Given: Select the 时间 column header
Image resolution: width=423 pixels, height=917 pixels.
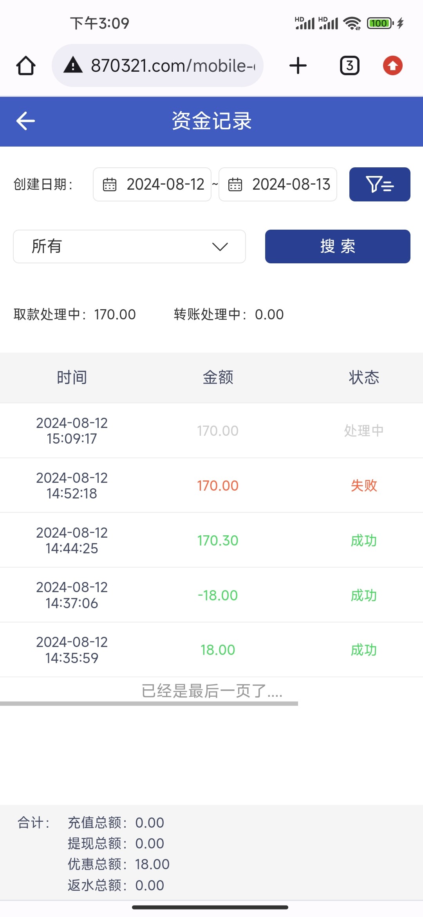Looking at the screenshot, I should [x=72, y=377].
